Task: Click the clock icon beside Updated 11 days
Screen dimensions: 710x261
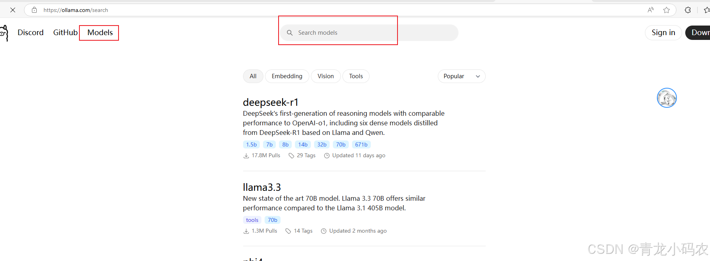Action: click(x=327, y=156)
